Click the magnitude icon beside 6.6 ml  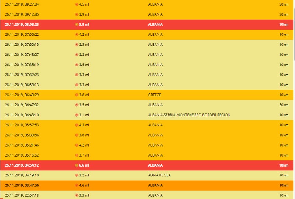[x=77, y=165]
